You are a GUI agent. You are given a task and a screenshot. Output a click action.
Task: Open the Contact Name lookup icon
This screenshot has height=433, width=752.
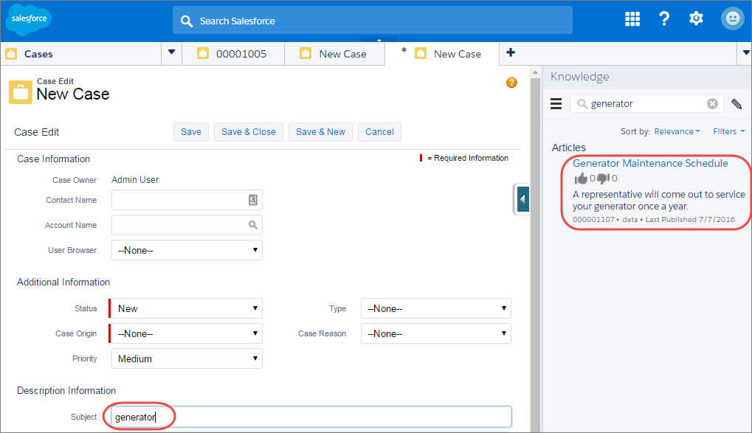click(x=252, y=200)
